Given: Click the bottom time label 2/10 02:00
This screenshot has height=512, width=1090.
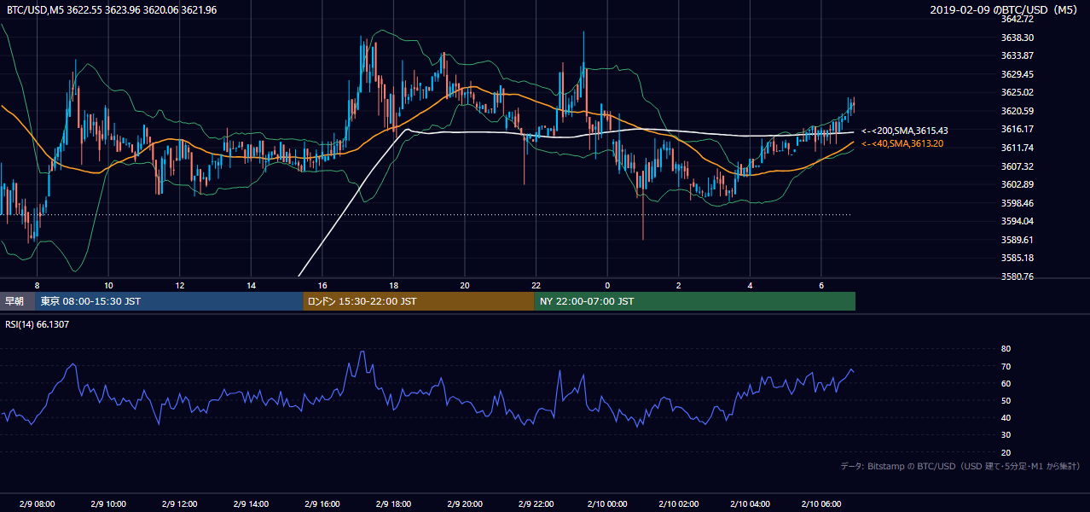Looking at the screenshot, I should click(x=679, y=503).
